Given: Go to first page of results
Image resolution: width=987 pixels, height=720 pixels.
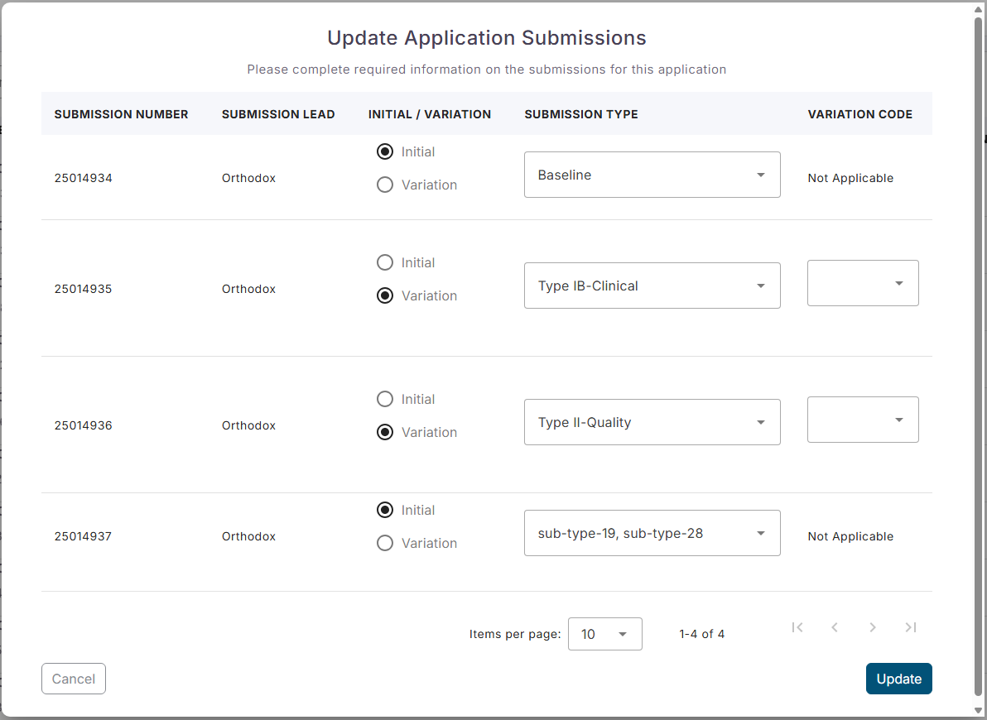Looking at the screenshot, I should (797, 627).
